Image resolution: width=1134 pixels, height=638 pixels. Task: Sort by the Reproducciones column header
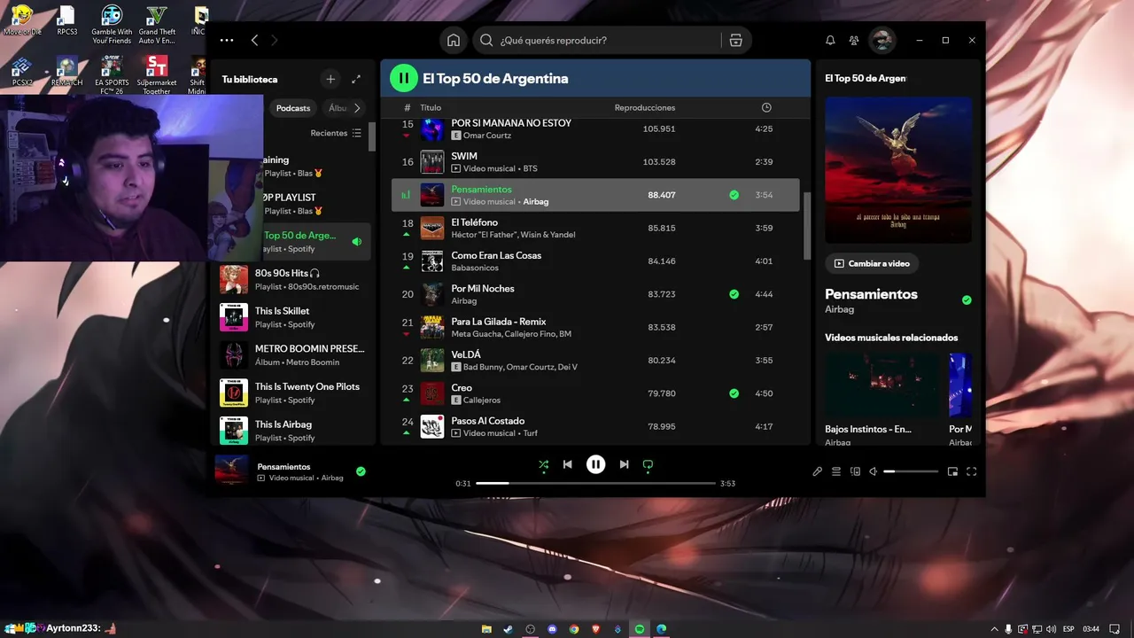645,107
